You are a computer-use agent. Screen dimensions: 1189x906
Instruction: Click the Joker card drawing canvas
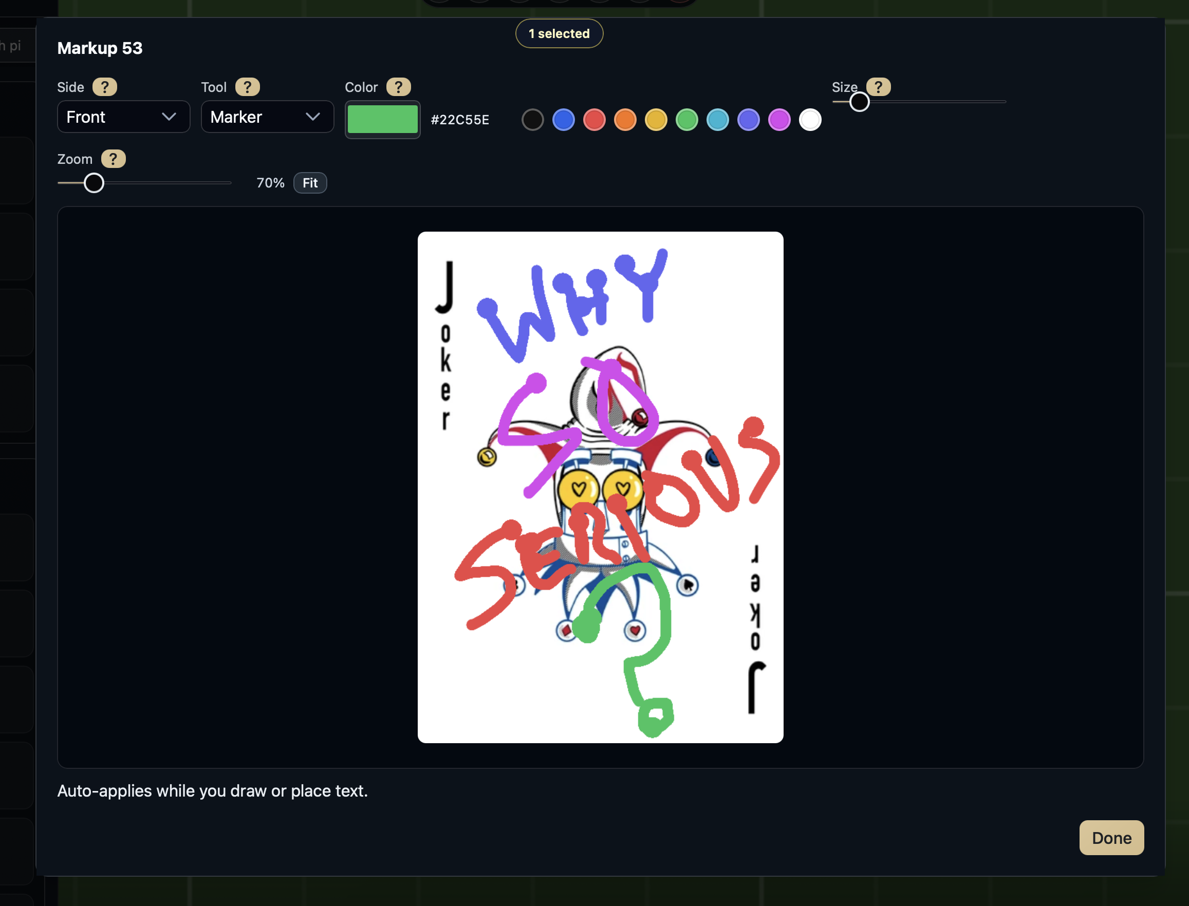tap(601, 486)
